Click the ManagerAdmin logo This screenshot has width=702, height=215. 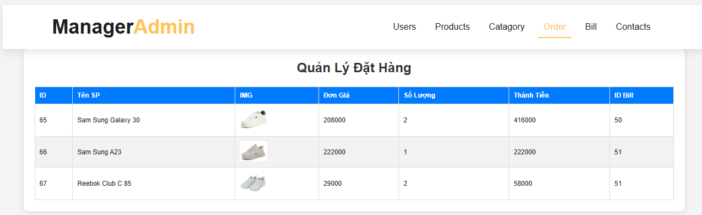[x=123, y=27]
